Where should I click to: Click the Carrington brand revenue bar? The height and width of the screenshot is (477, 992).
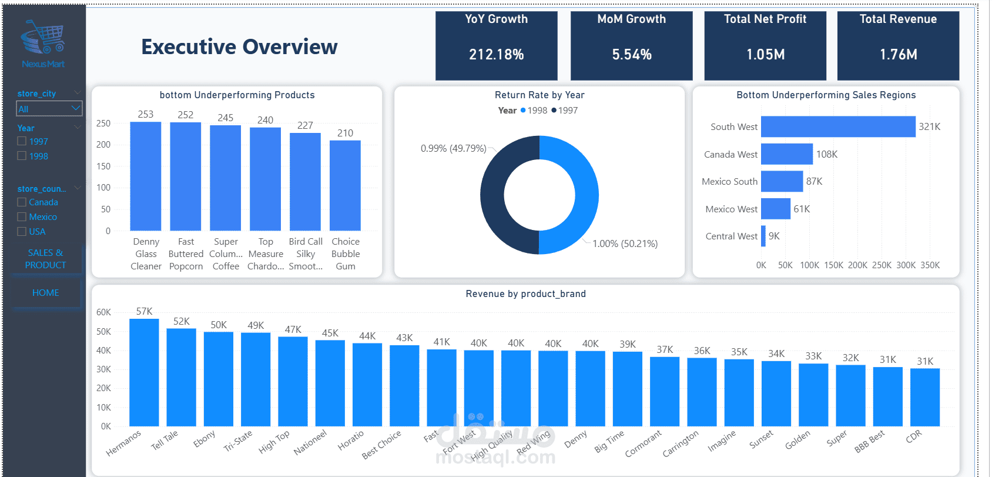coord(702,392)
